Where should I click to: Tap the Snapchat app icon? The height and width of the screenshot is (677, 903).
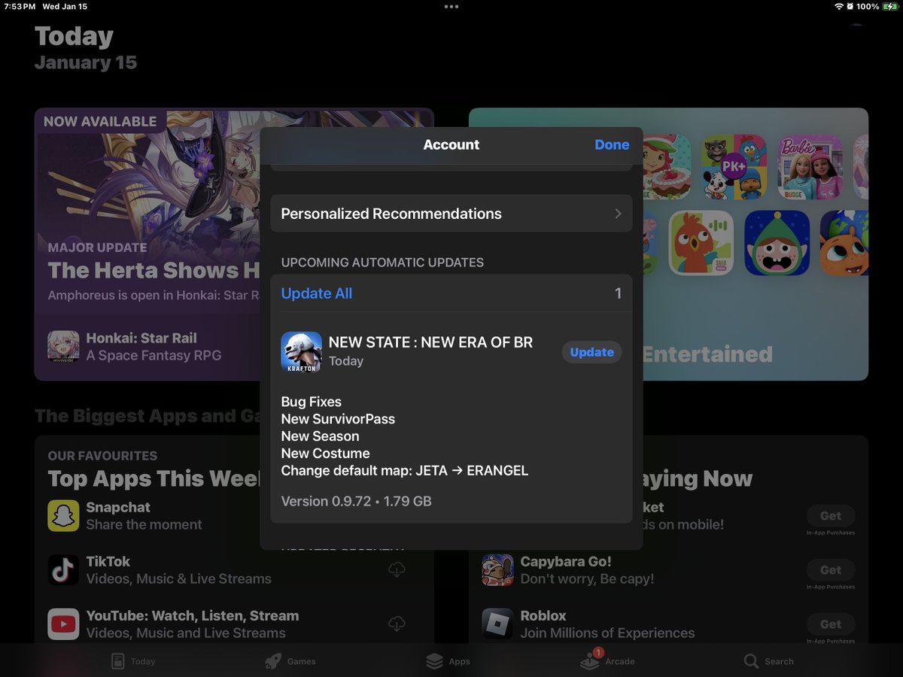click(x=63, y=516)
